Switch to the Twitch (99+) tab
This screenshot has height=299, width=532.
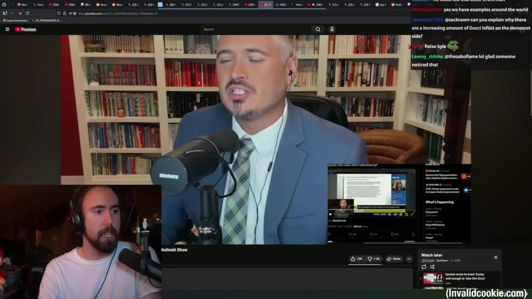click(86, 5)
